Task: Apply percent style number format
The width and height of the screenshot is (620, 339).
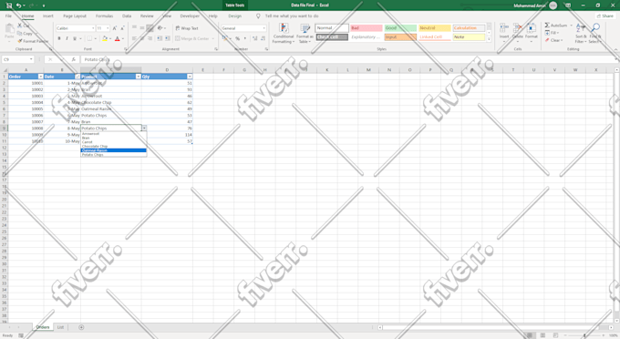Action: [238, 38]
